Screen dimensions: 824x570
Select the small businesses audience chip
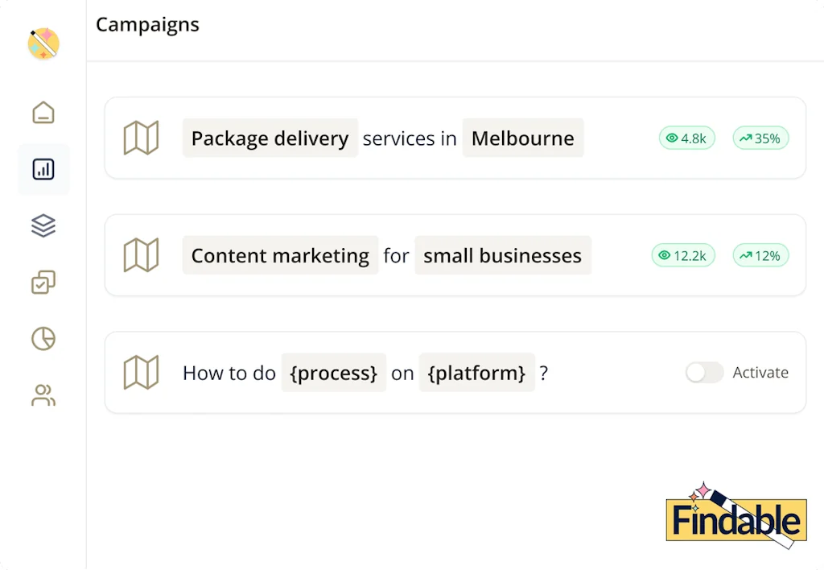pos(503,254)
